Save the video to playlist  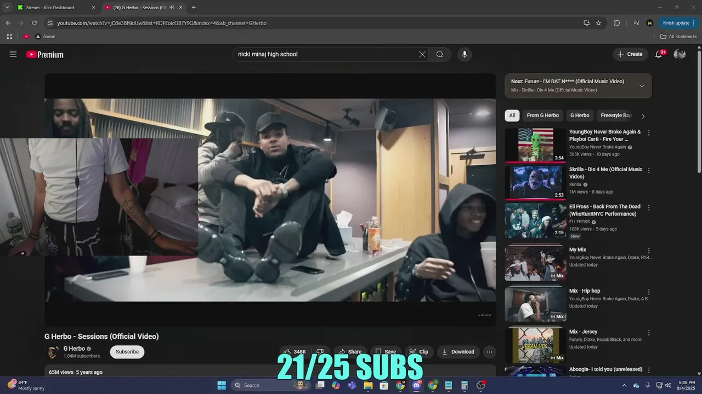coord(385,352)
